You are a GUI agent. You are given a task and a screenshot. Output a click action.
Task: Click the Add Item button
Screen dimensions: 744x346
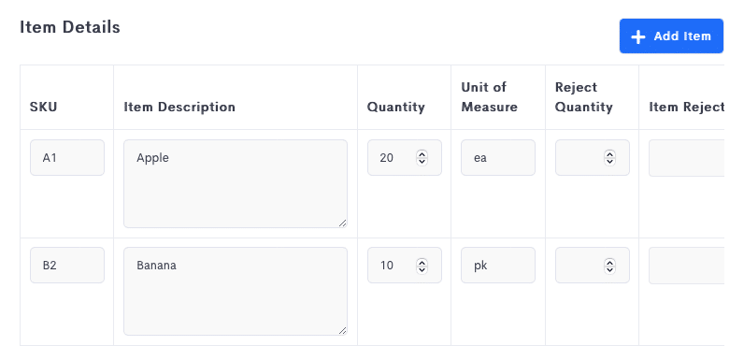coord(671,36)
